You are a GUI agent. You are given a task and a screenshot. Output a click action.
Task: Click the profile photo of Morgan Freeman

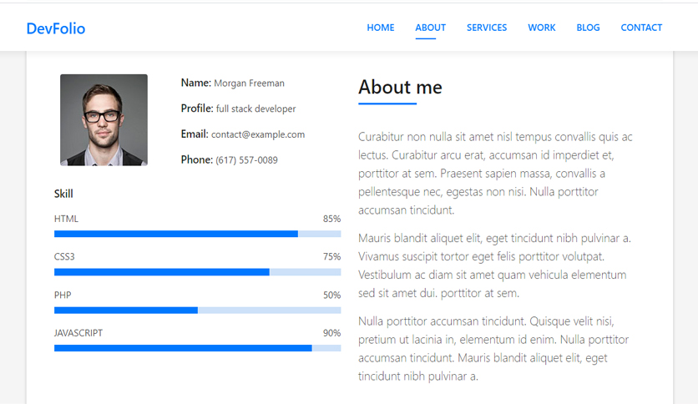click(x=104, y=120)
